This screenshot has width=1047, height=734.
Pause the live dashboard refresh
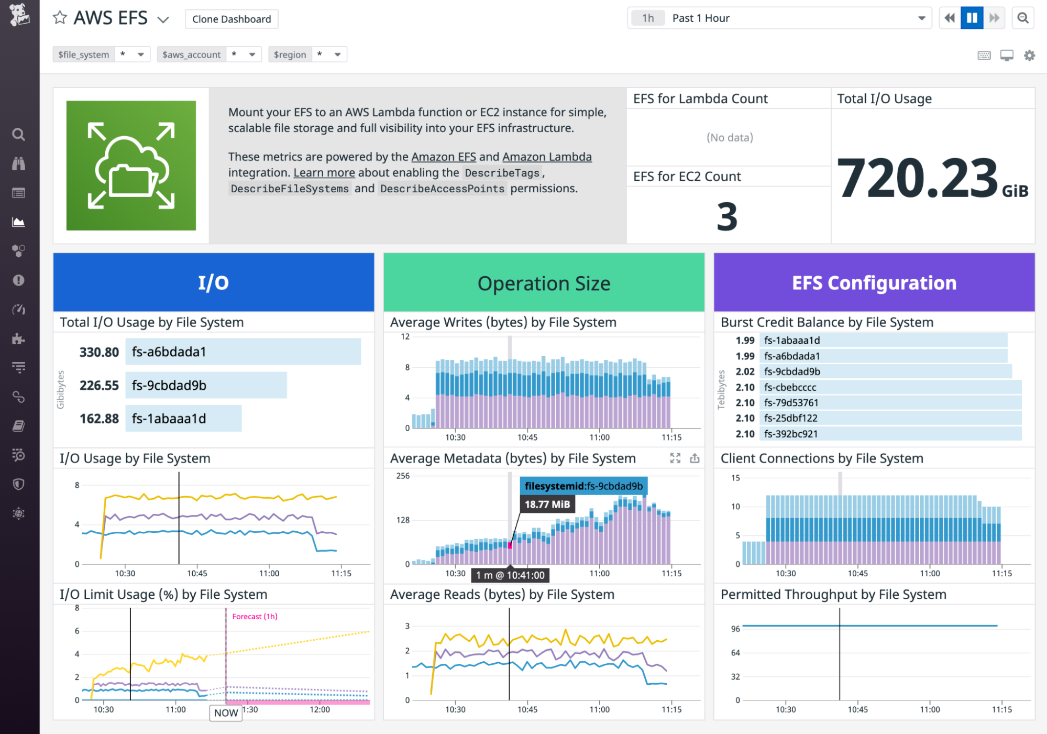[x=972, y=17]
